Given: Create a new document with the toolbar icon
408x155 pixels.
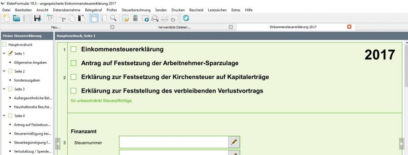Looking at the screenshot, I should tap(7, 18).
